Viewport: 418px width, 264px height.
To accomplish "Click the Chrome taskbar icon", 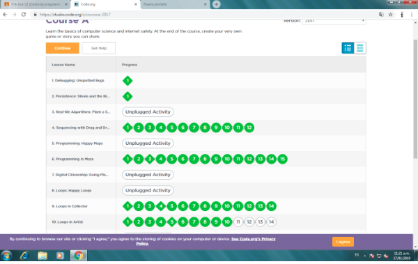I will click(x=78, y=256).
